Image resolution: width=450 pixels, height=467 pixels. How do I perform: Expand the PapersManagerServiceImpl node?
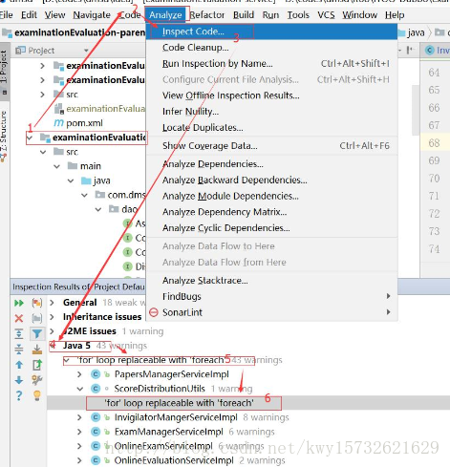[x=80, y=374]
